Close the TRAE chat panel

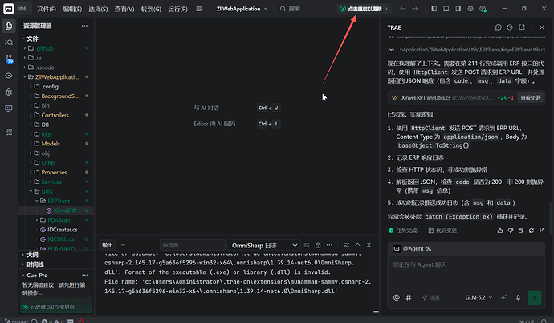(x=542, y=27)
